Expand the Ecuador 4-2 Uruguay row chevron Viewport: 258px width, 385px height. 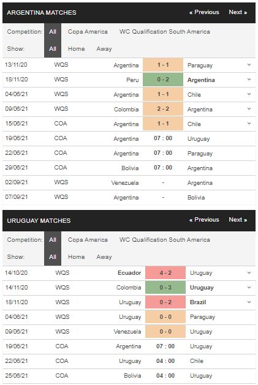(x=249, y=273)
